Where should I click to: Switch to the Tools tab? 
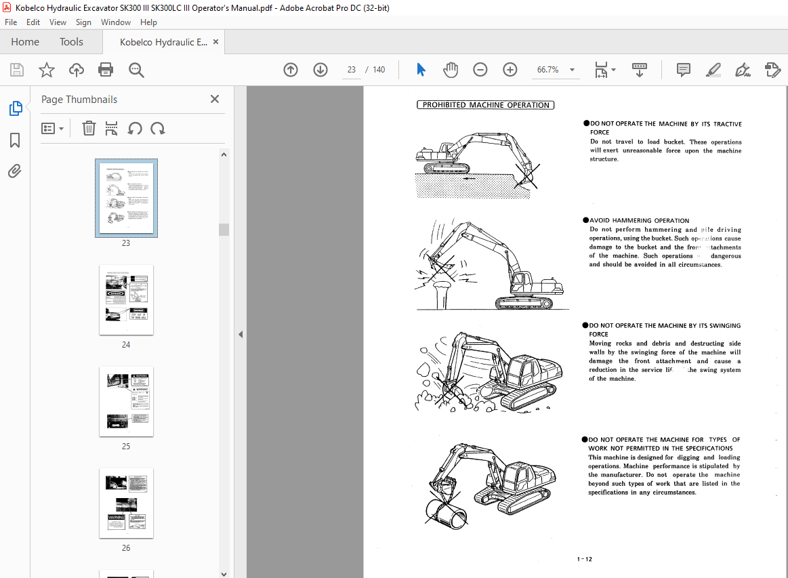(x=71, y=42)
